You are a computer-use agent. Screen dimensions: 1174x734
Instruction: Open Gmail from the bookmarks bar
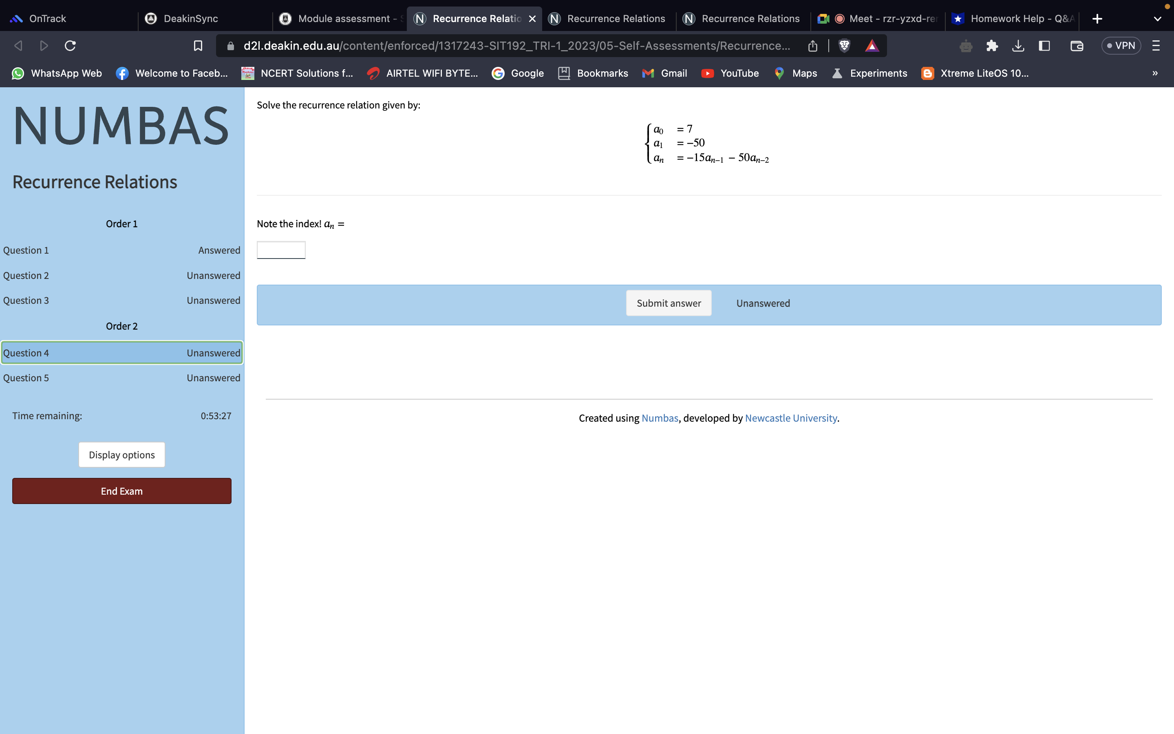(664, 73)
